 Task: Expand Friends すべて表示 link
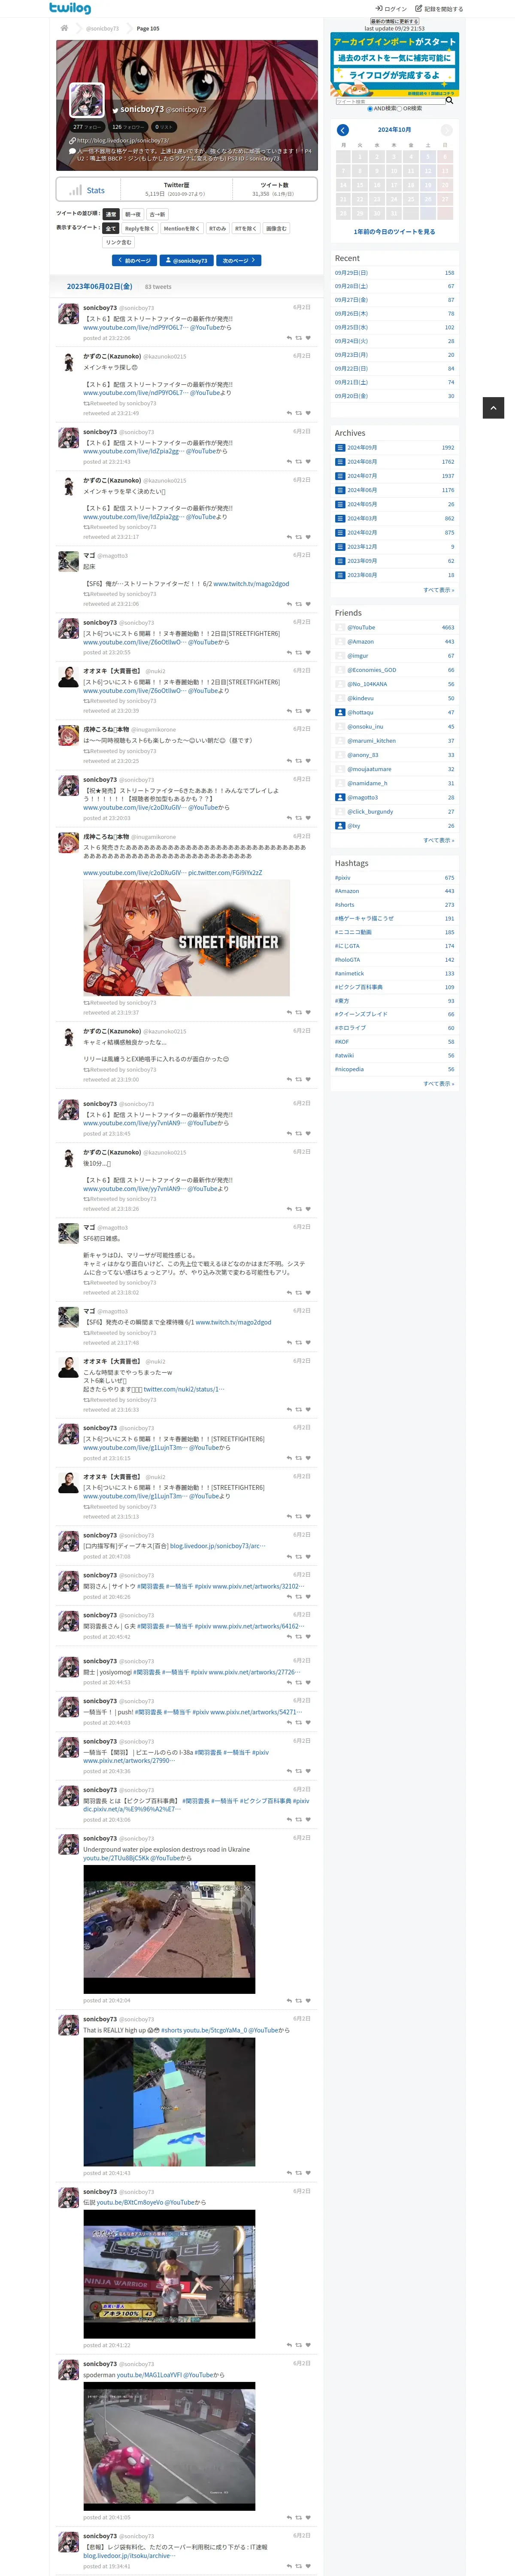pyautogui.click(x=438, y=840)
